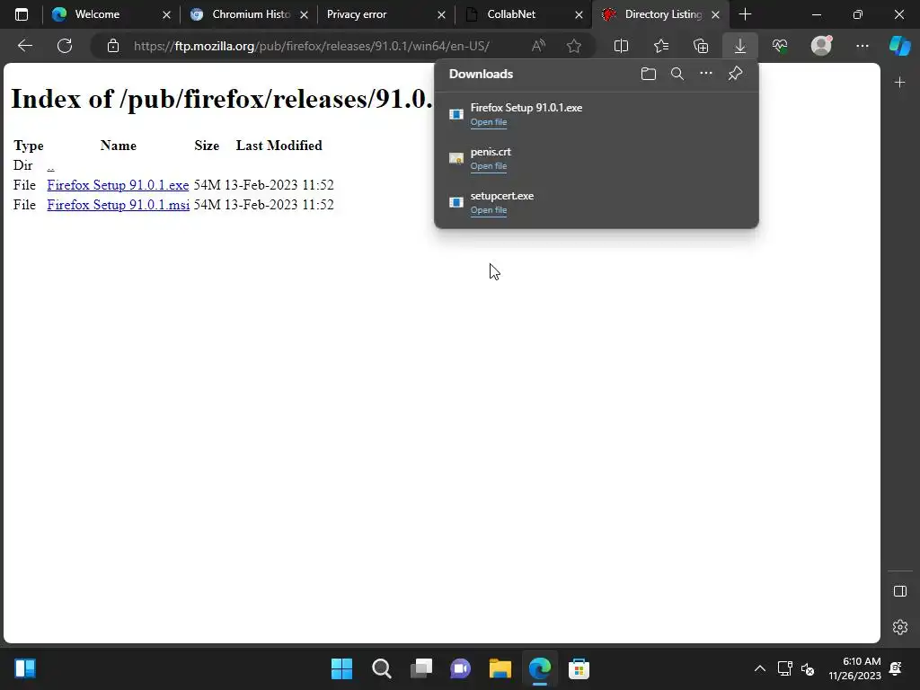Search downloads in Downloads panel
Viewport: 920px width, 690px height.
coord(677,74)
